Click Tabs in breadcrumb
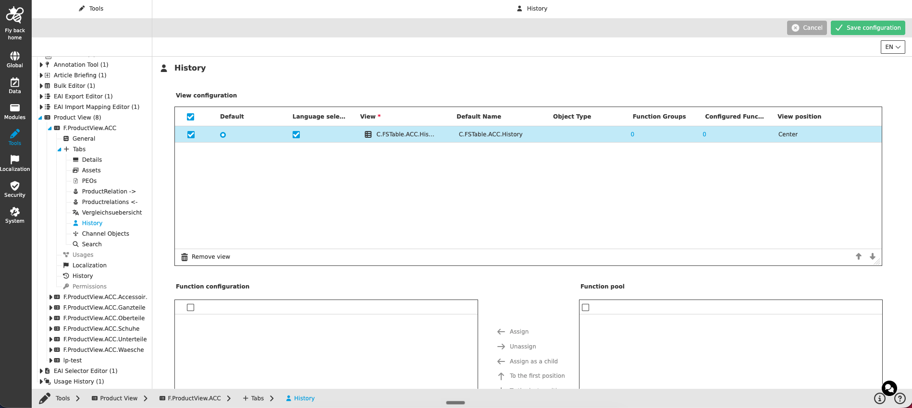 253,398
